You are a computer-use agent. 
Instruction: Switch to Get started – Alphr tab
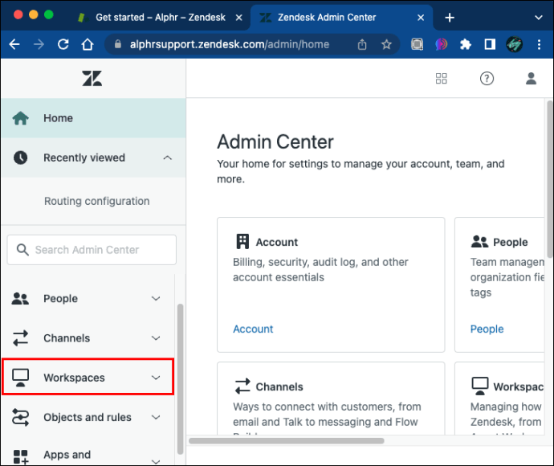point(161,18)
